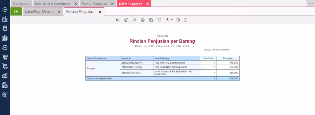Select the Daftar Laporan tab

pos(130,4)
